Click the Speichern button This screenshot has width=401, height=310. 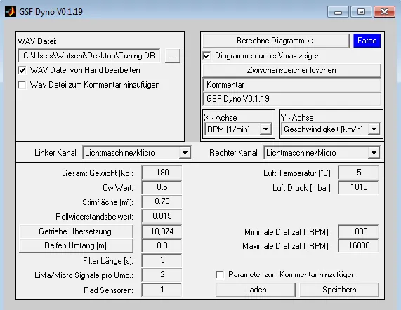coord(339,290)
